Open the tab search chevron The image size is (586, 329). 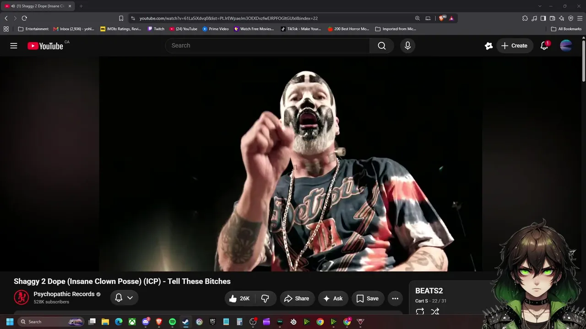point(540,6)
